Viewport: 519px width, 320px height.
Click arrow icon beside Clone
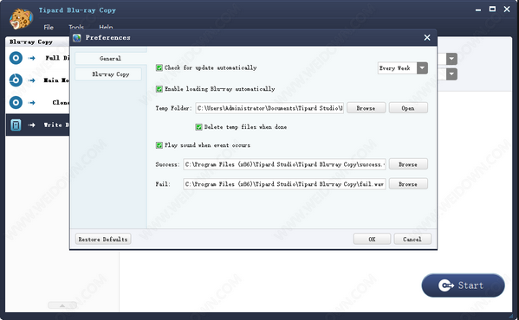32,103
